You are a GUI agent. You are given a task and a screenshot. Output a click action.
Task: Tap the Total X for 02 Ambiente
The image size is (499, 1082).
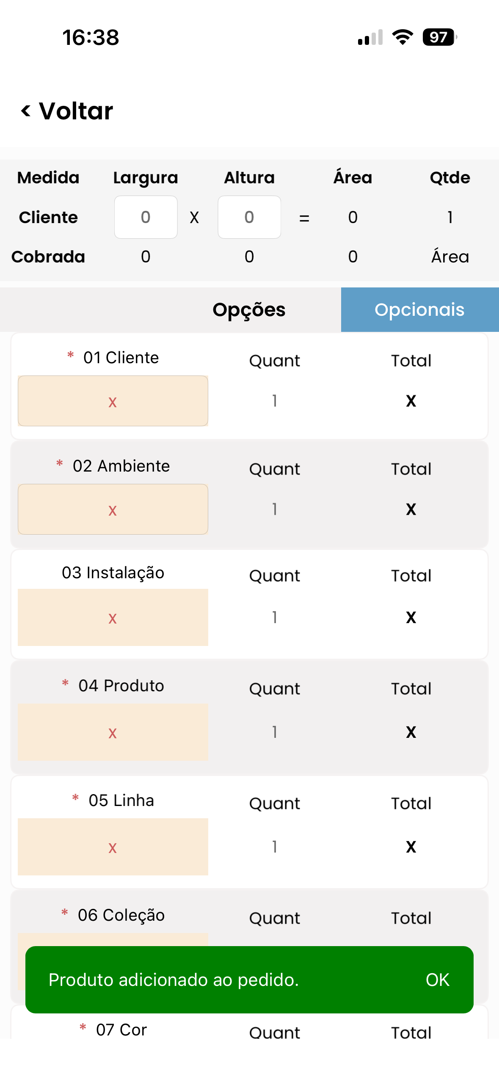(411, 509)
